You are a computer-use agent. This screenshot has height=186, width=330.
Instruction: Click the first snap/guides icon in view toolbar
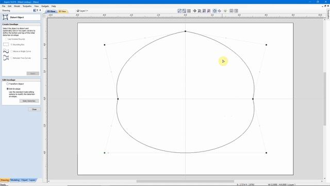[179, 11]
